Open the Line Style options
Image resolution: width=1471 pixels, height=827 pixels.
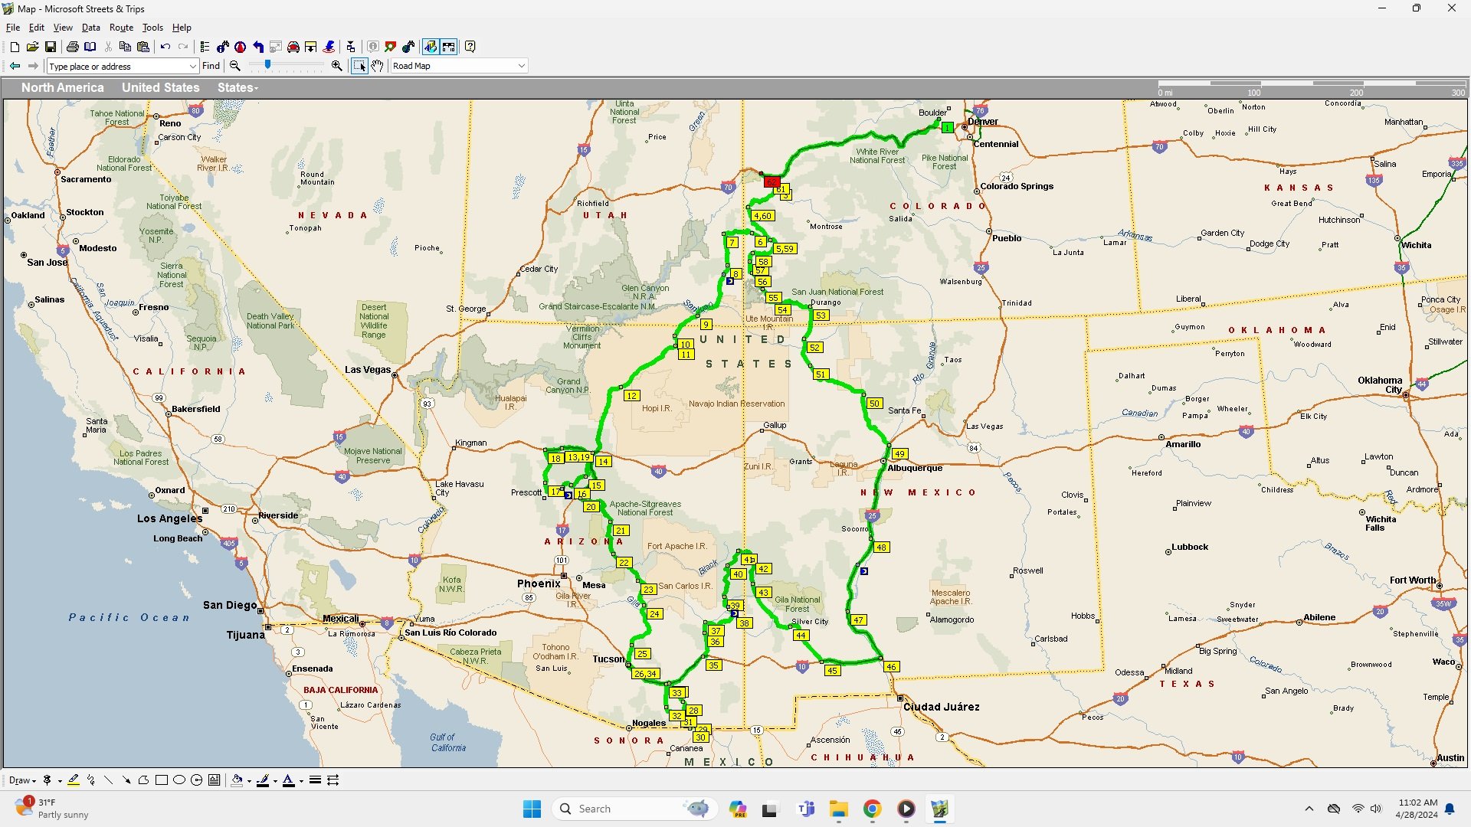click(x=315, y=780)
